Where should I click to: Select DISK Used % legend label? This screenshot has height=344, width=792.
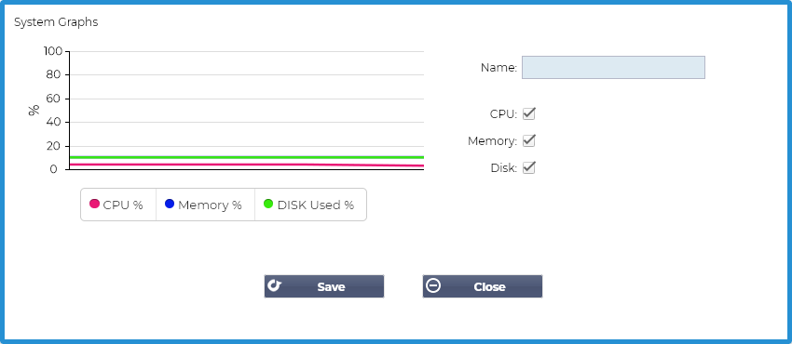tap(316, 205)
